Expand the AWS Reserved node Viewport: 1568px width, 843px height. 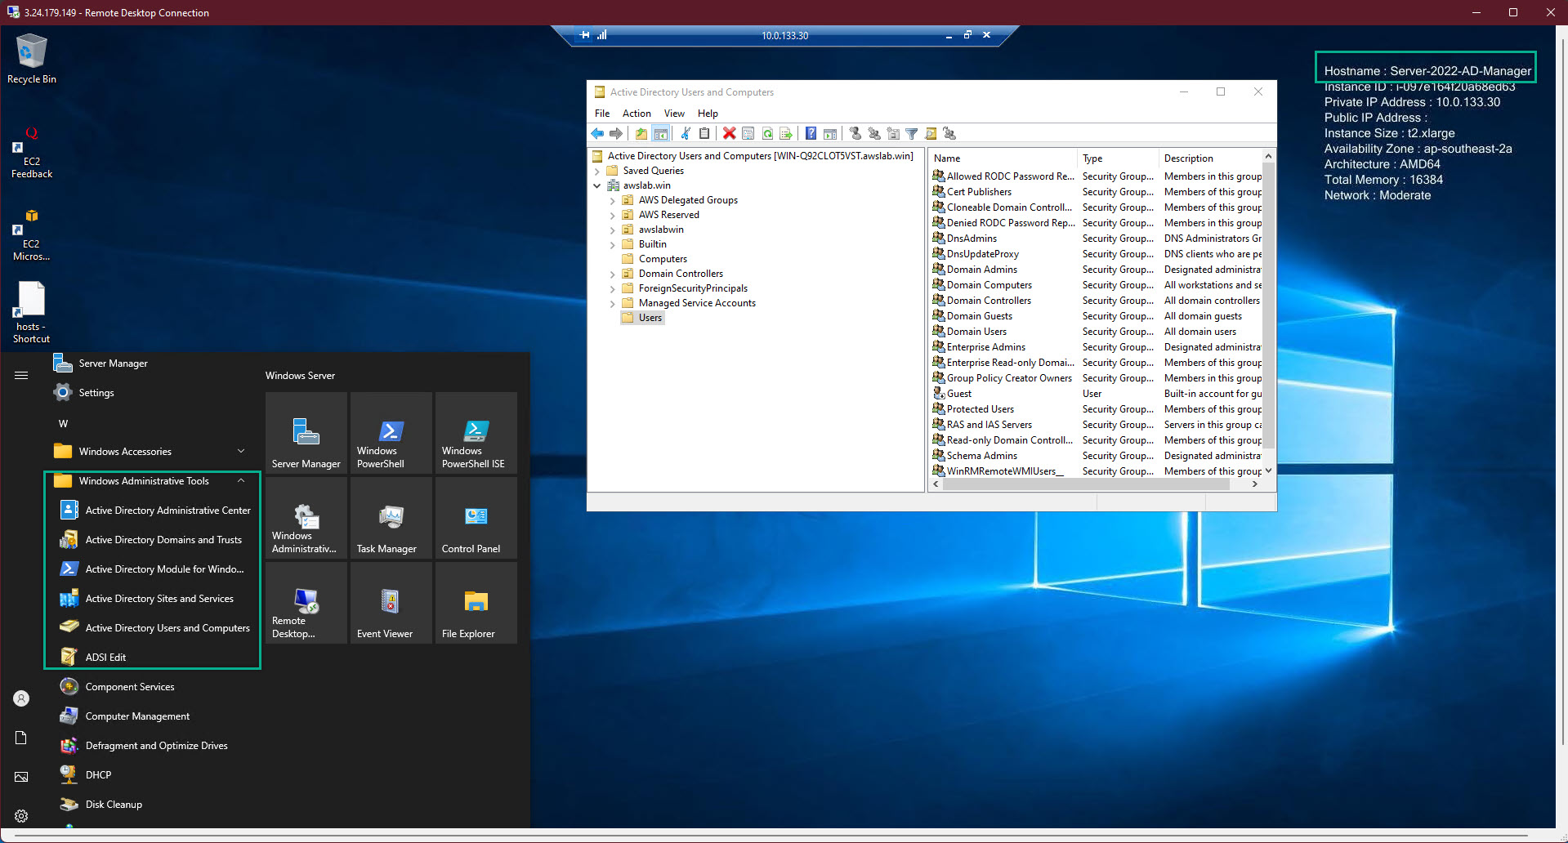click(x=613, y=216)
